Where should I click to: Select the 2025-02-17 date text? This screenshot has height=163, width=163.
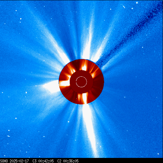[x=19, y=161]
